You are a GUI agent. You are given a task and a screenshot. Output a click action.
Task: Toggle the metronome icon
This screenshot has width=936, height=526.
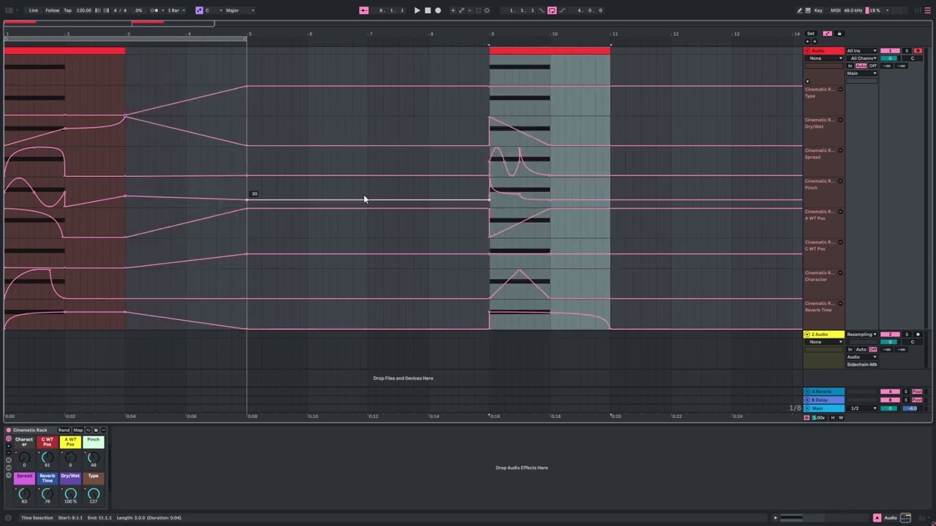[154, 10]
